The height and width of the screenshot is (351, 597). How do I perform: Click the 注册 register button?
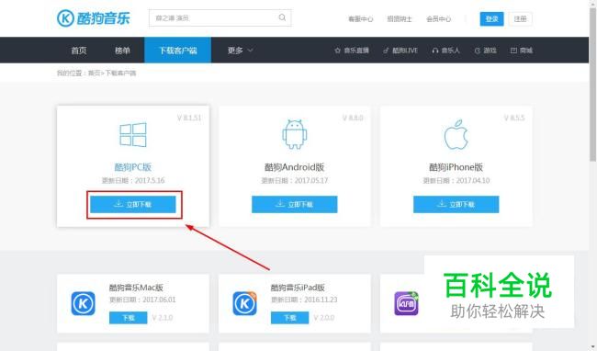tap(520, 18)
